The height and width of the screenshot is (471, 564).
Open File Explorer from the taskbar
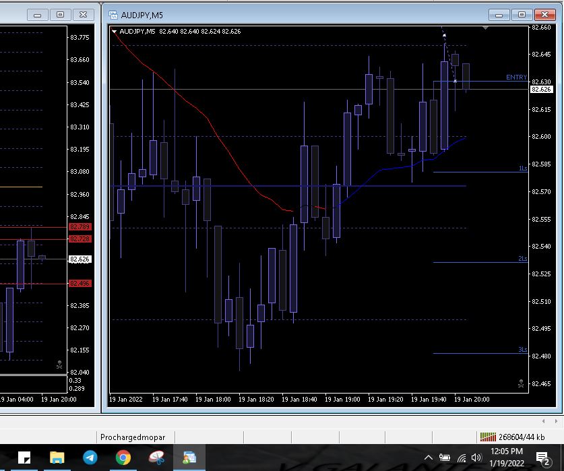57,458
